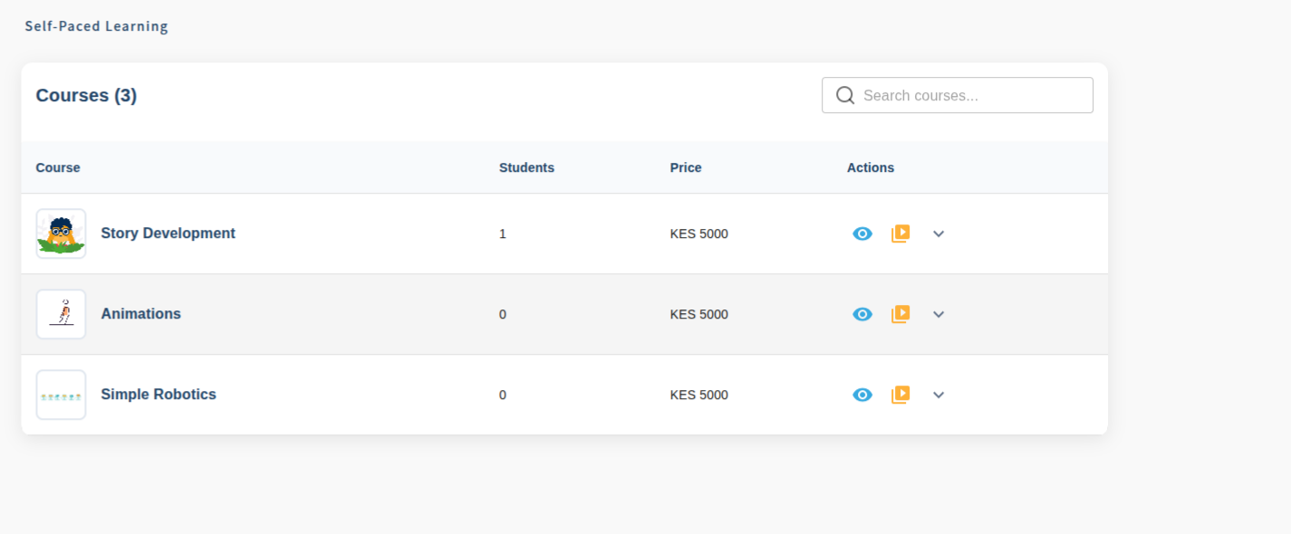The image size is (1291, 534).
Task: Click the Simple Robotics course thumbnail
Action: coord(61,395)
